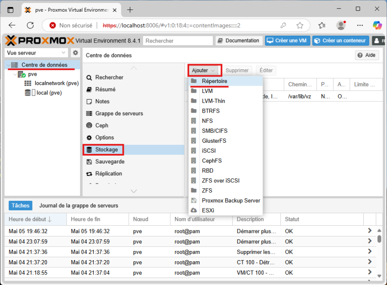Open a new browser tab with plus button
387x285 pixels.
[130, 10]
